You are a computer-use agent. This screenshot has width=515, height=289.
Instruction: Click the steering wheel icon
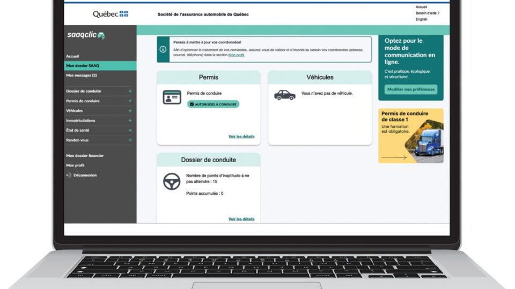(172, 181)
